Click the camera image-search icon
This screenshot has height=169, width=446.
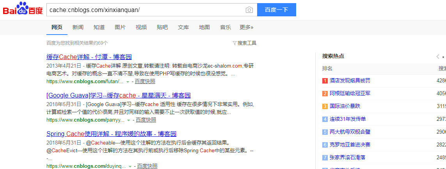click(249, 10)
